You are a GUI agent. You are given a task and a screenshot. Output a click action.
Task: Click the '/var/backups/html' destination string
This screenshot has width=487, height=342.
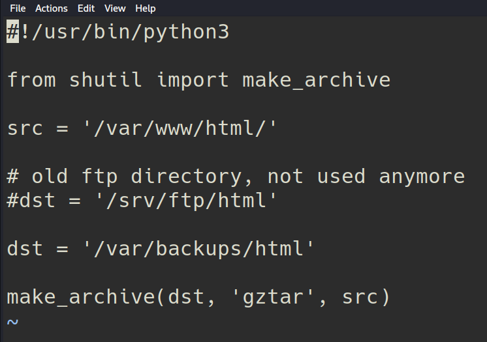[198, 249]
